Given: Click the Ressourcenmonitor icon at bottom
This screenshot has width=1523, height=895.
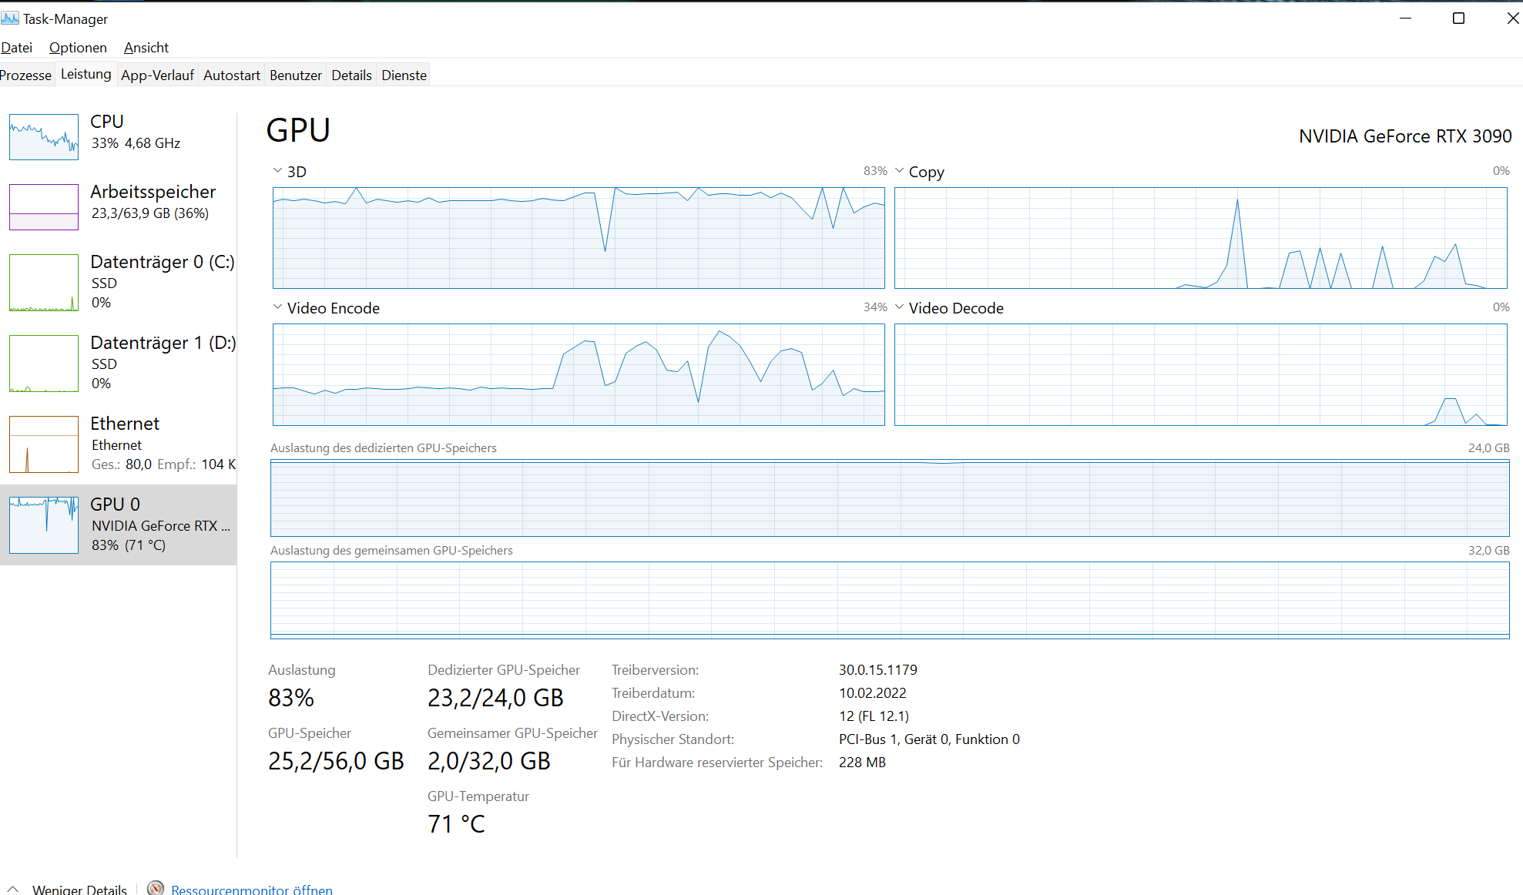Looking at the screenshot, I should coord(156,887).
